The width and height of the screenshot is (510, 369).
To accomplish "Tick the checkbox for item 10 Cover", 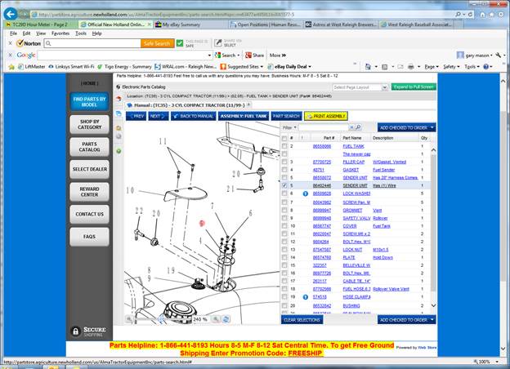I will (284, 225).
